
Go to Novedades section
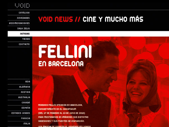(x=23, y=18)
